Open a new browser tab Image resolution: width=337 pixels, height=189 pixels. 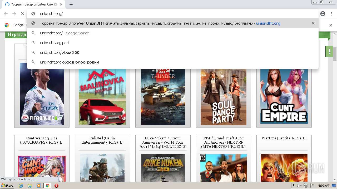tap(71, 4)
